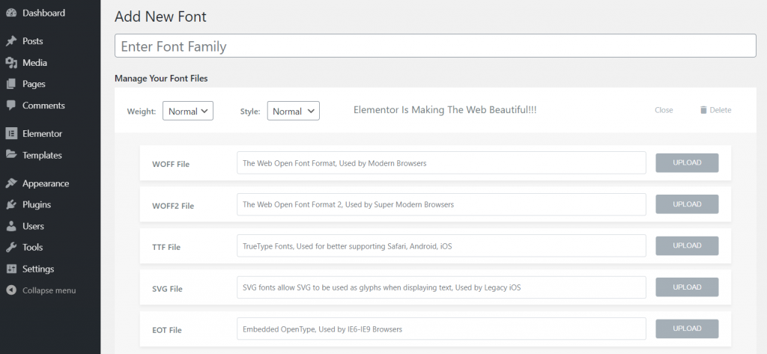The image size is (767, 354).
Task: Click the Plugins plug icon
Action: point(11,204)
